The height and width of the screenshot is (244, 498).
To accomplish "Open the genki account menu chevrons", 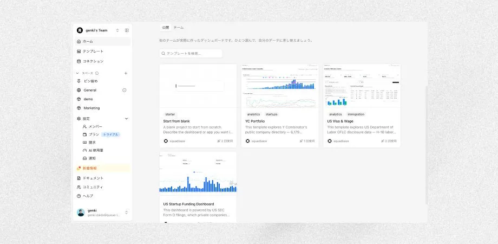I will (x=127, y=212).
